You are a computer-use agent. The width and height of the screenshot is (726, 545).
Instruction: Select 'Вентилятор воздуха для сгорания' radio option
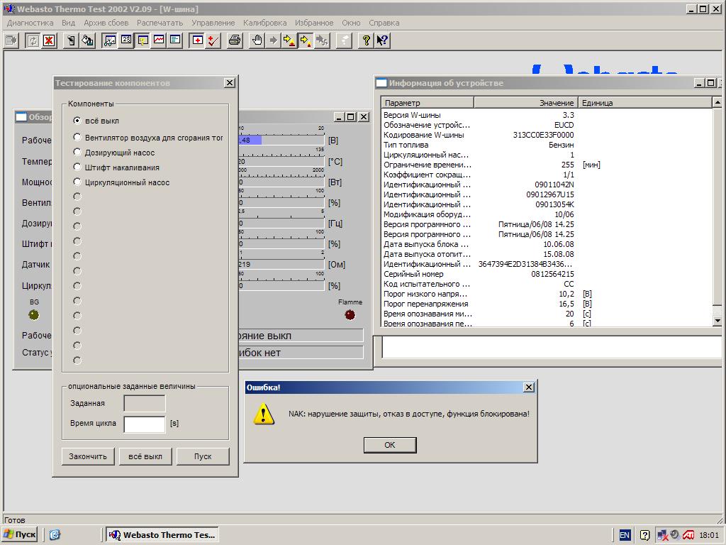click(x=77, y=137)
